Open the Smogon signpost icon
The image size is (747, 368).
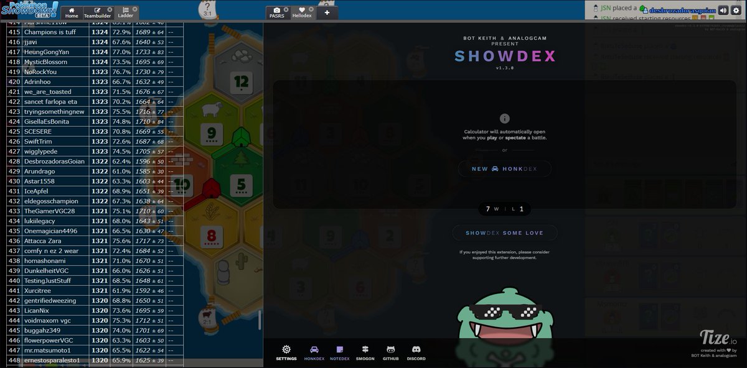365,350
